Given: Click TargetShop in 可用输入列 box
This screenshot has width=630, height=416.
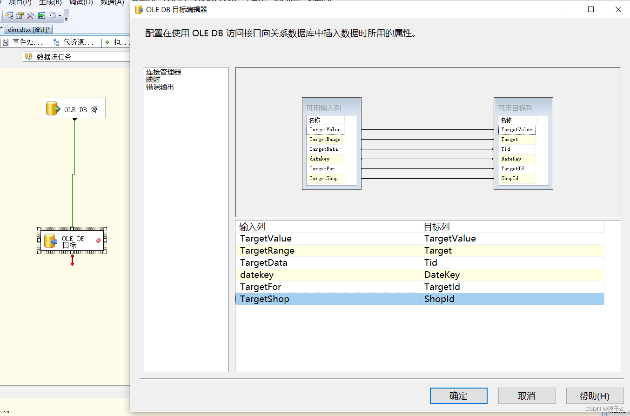Looking at the screenshot, I should tap(325, 179).
